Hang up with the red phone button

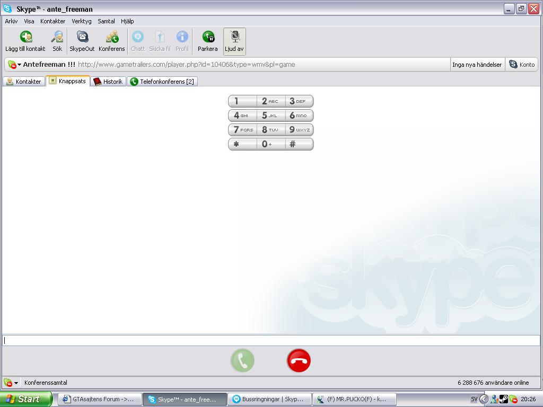299,360
